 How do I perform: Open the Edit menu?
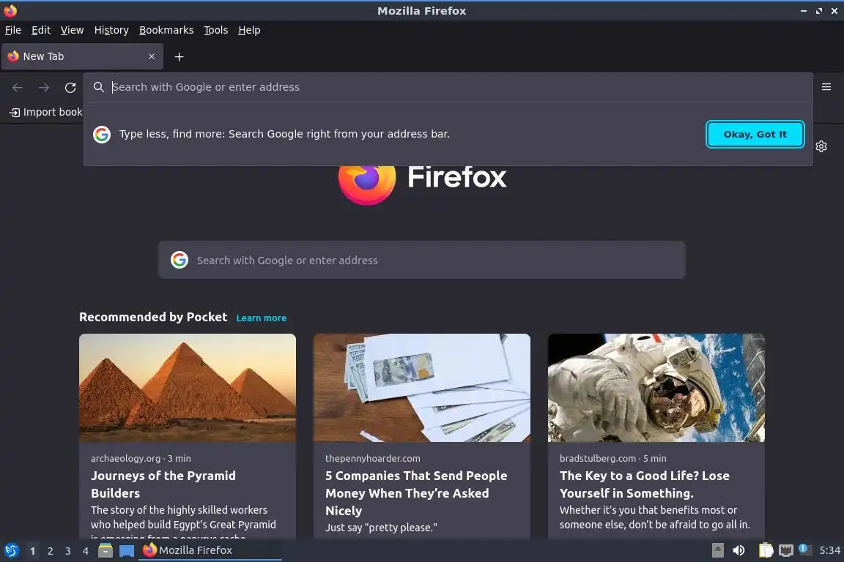(x=41, y=30)
